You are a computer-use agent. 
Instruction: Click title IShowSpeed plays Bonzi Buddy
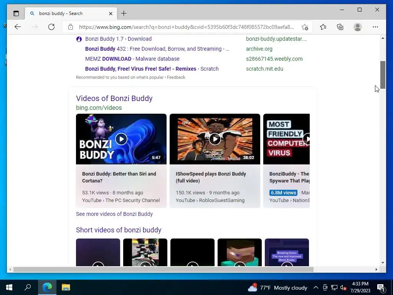point(211,177)
